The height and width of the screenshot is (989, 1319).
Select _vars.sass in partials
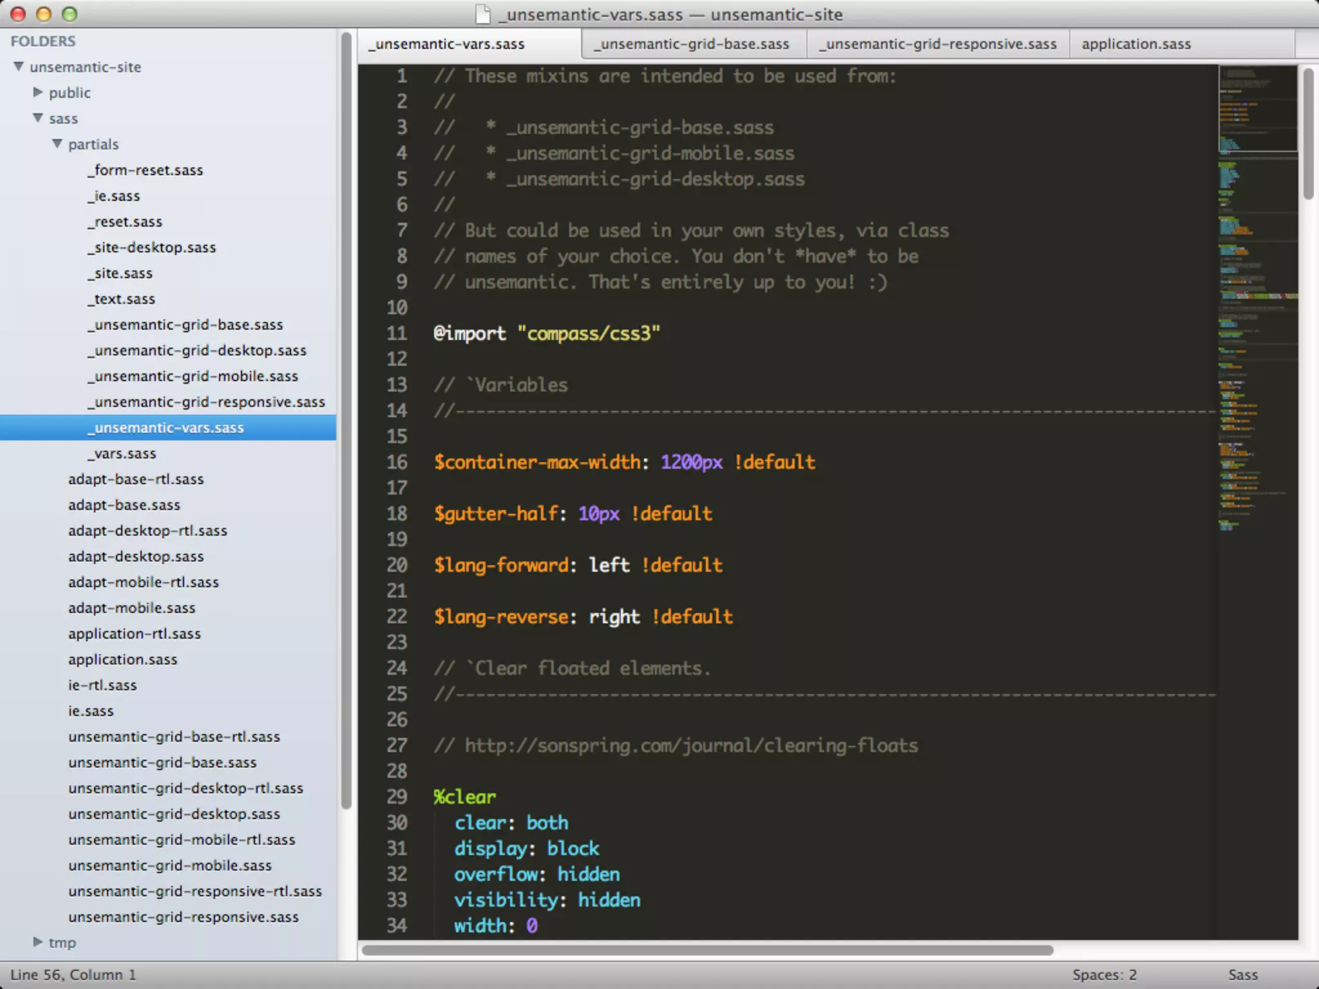(122, 453)
